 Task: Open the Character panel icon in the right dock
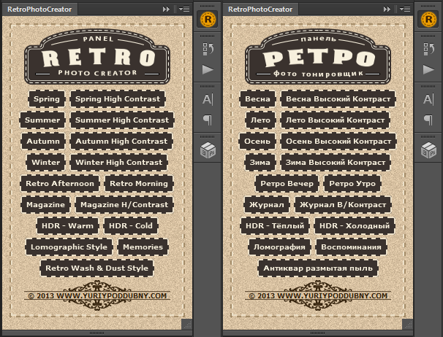click(427, 98)
